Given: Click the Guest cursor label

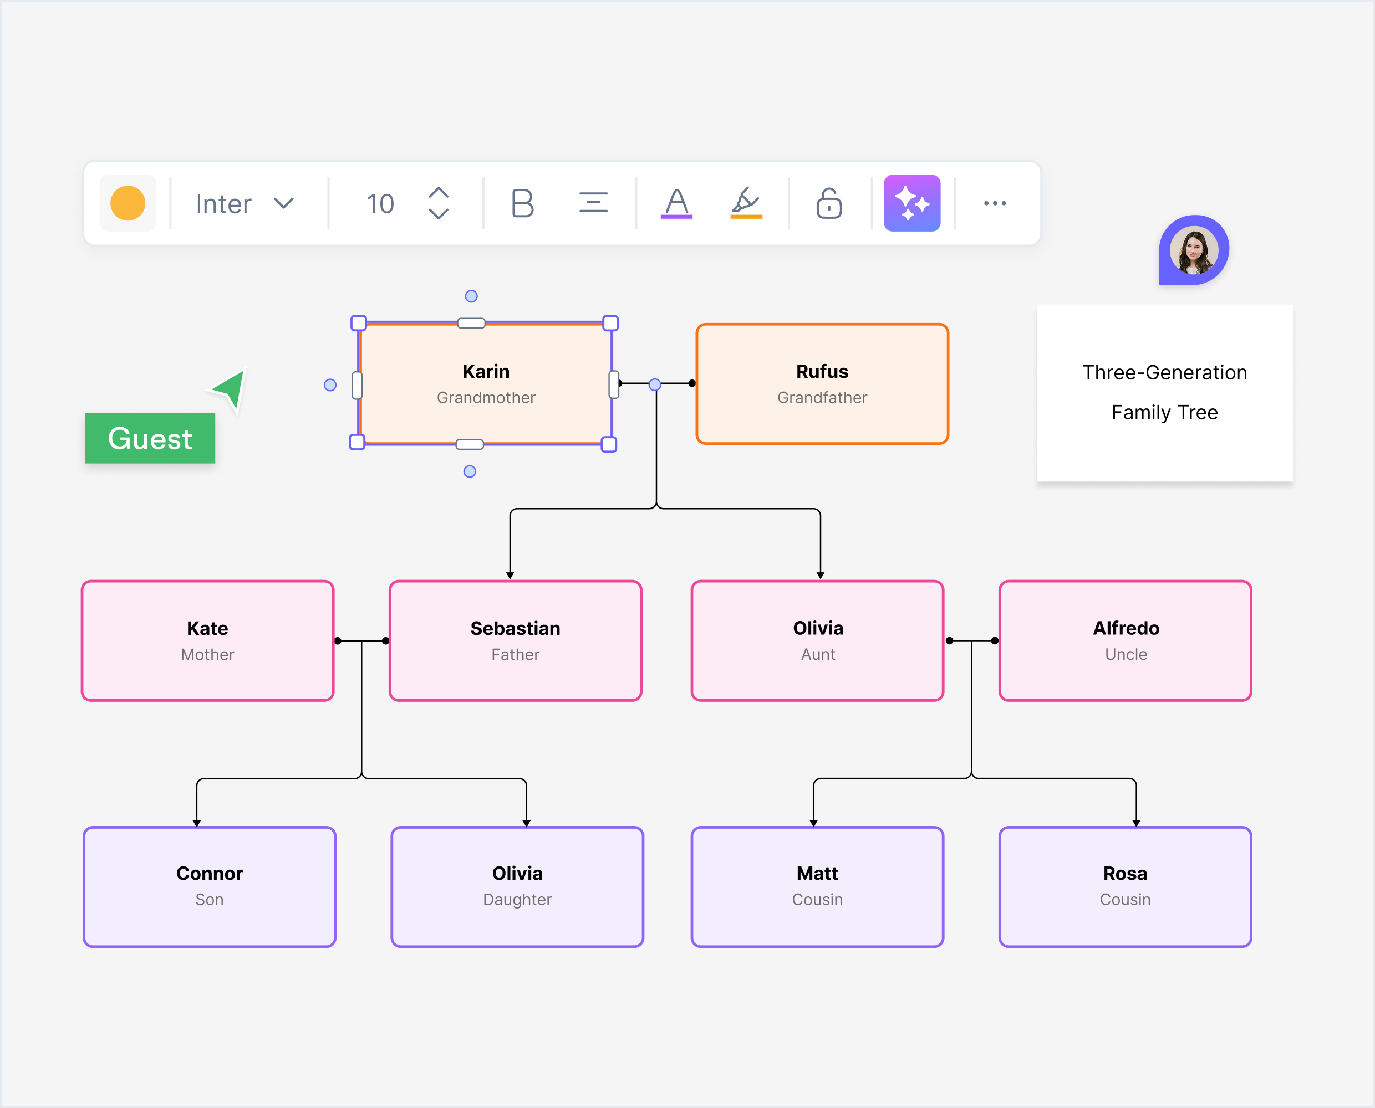Looking at the screenshot, I should tap(150, 438).
